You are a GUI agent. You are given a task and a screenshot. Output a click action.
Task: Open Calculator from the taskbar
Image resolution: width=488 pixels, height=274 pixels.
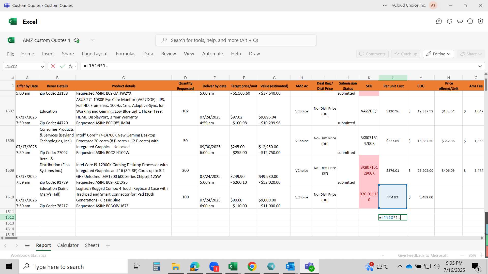157,267
